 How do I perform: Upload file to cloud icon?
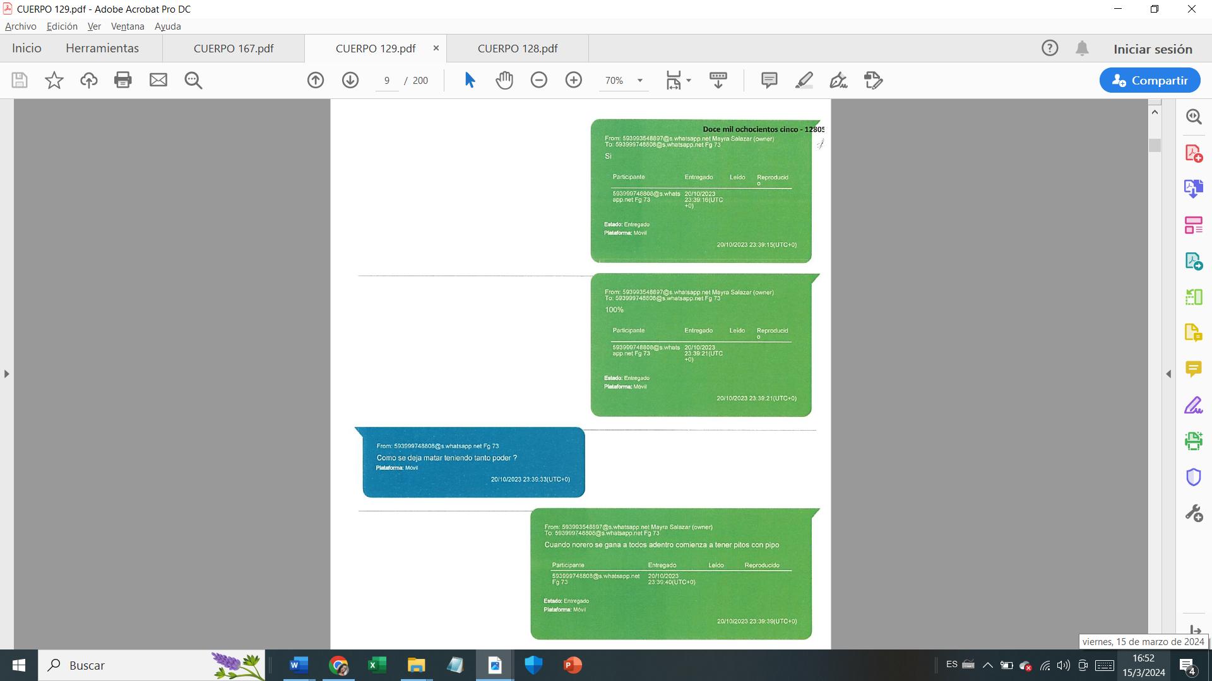[89, 80]
